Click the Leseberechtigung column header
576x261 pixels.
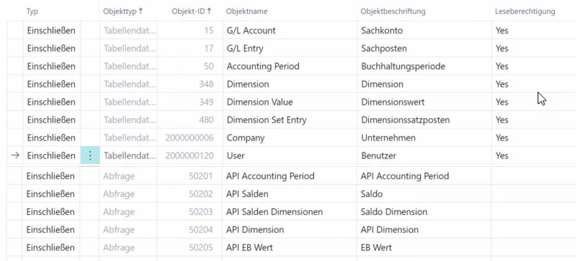coord(525,11)
